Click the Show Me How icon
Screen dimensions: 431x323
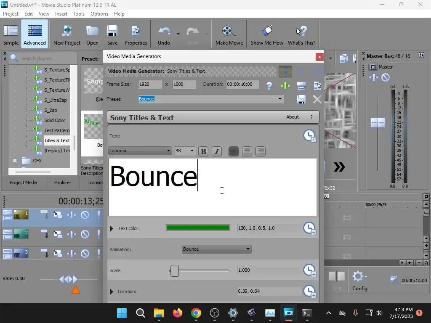(x=267, y=34)
